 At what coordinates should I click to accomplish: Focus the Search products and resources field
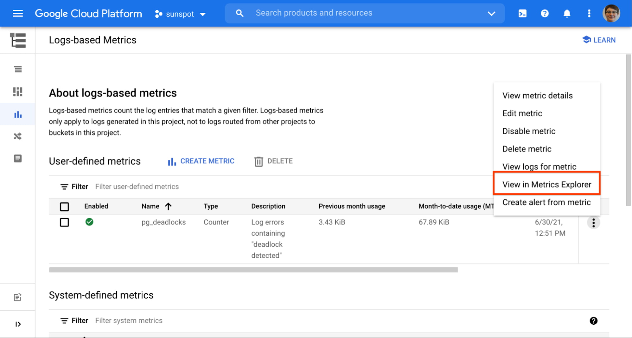pos(364,13)
